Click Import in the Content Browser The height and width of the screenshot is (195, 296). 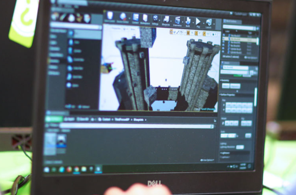(69, 119)
